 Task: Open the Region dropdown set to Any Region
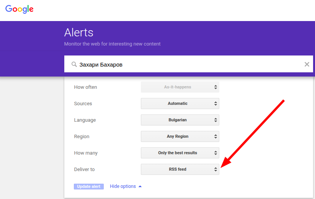(180, 136)
